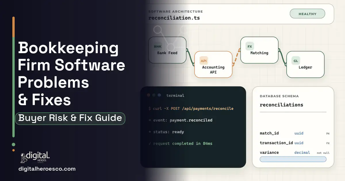Click the Bookkeeping Firm Software Problems headline
Image resolution: width=345 pixels, height=181 pixels.
point(71,74)
